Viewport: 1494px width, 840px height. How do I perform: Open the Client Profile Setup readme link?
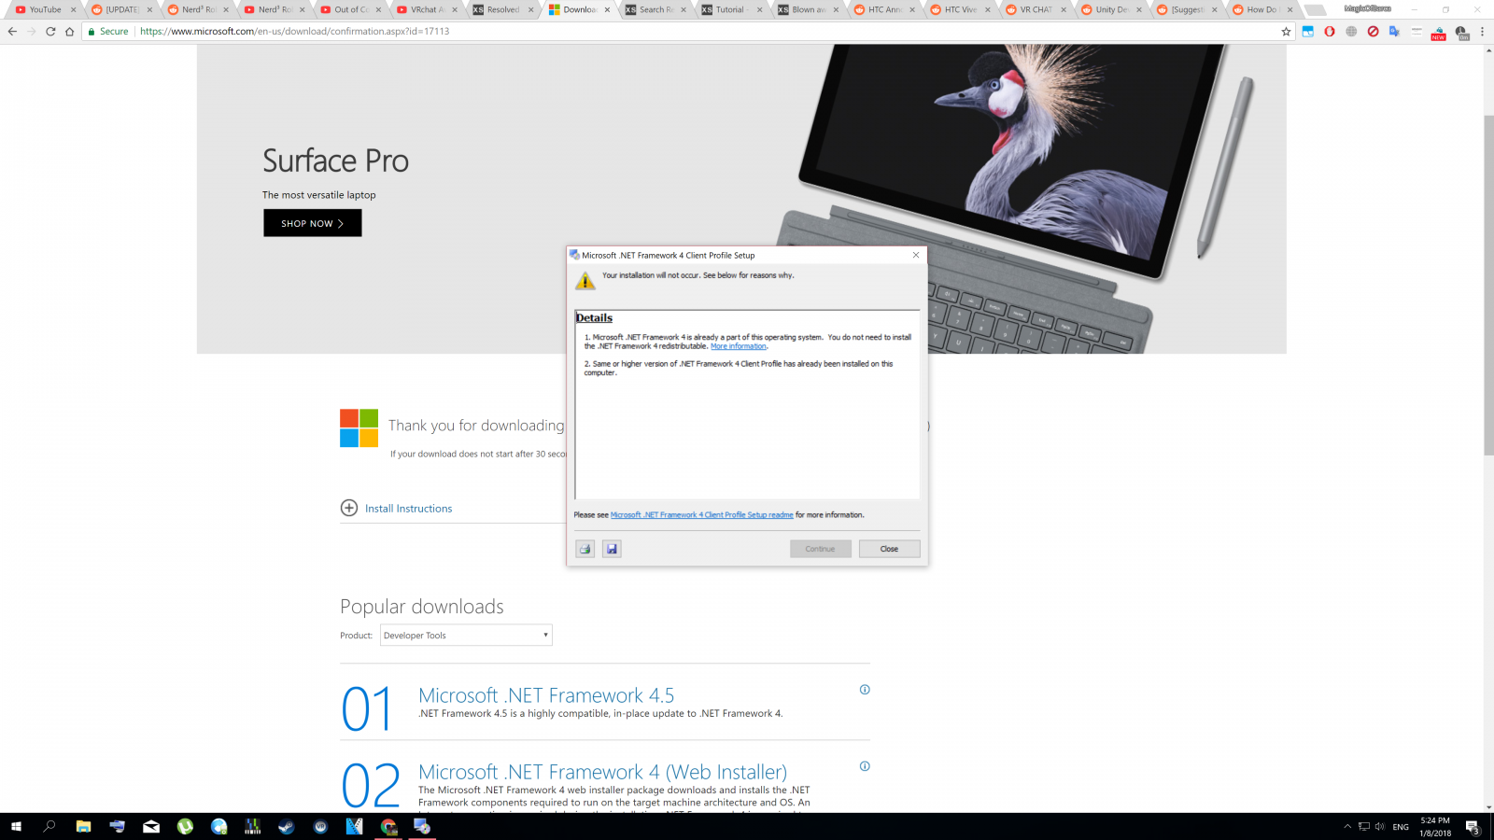(701, 515)
